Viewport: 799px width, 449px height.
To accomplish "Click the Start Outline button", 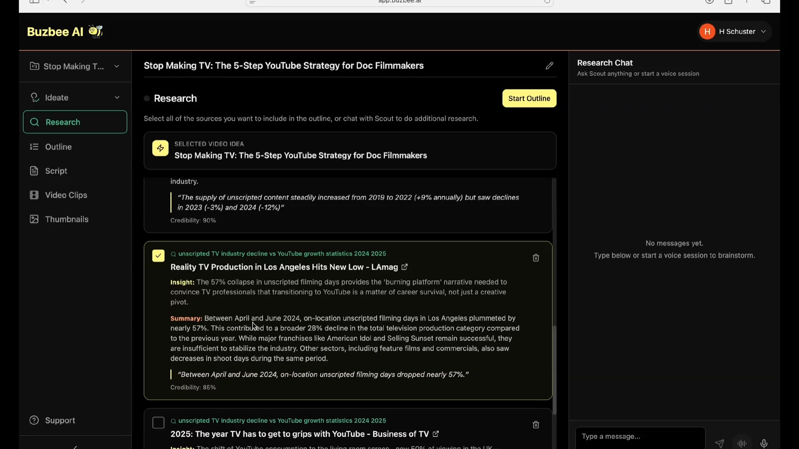I will pyautogui.click(x=529, y=99).
